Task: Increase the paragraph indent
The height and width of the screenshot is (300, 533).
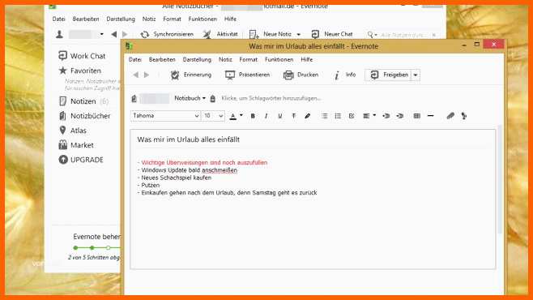Action: pos(400,116)
